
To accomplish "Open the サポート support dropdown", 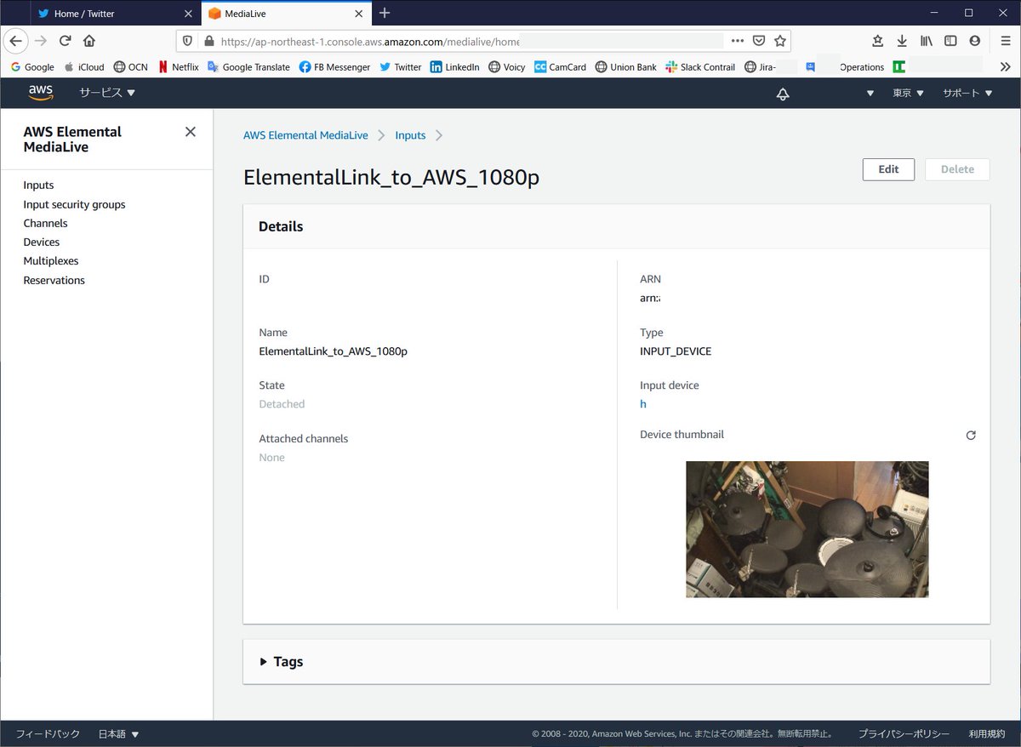I will click(967, 94).
